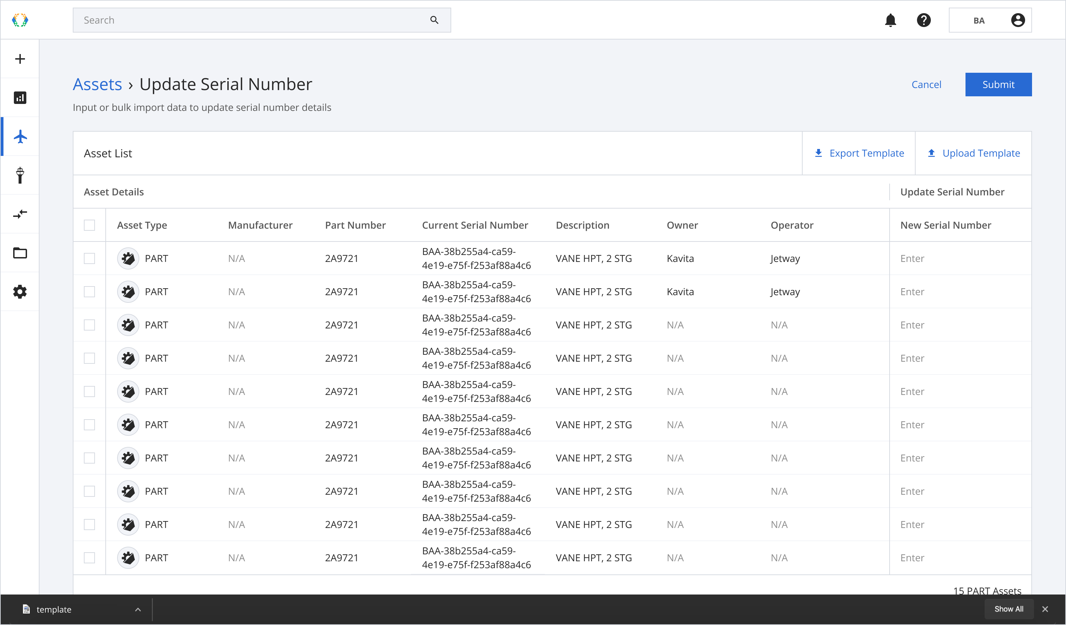1066x625 pixels.
Task: Click the airplane icon in the left sidebar
Action: 20,136
